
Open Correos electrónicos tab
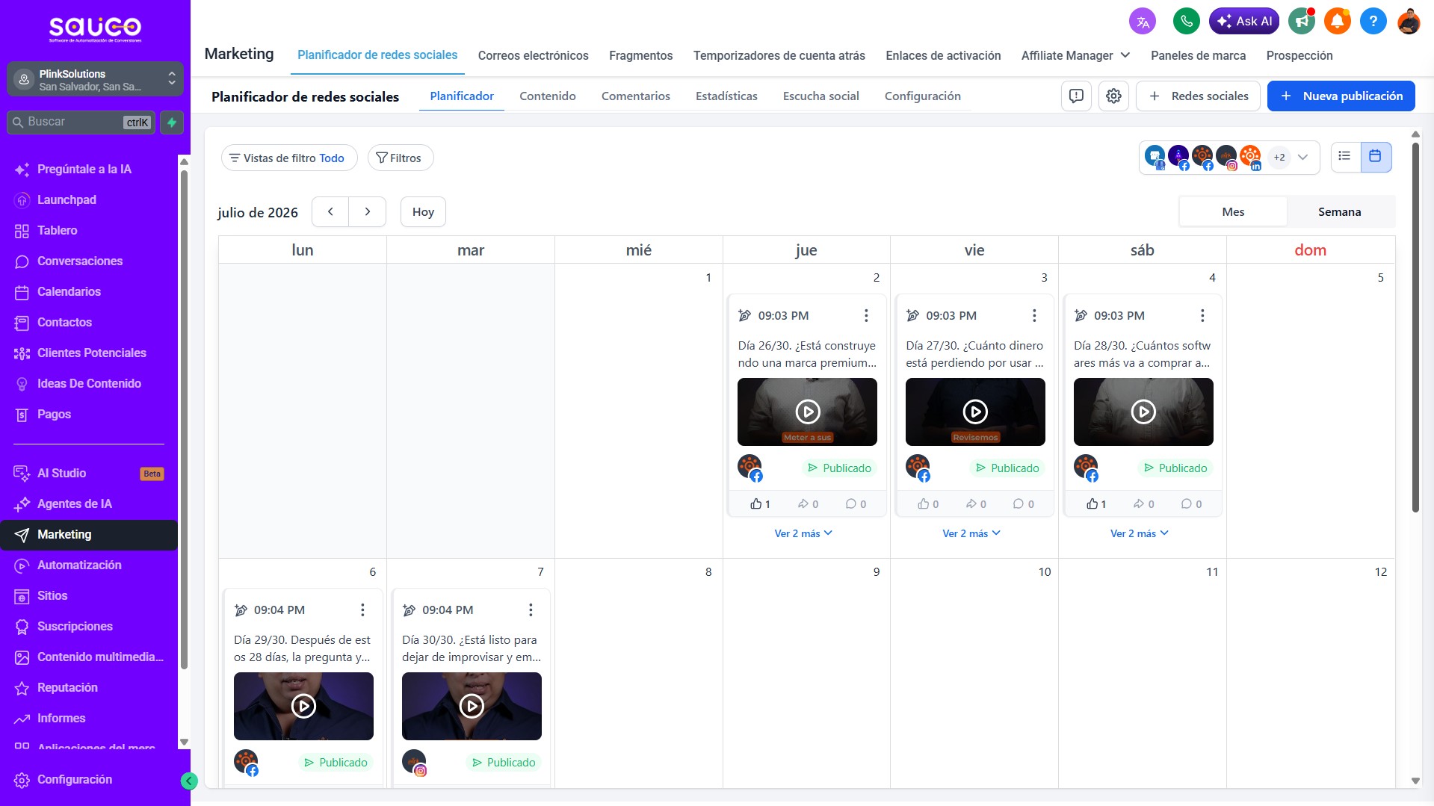point(534,56)
